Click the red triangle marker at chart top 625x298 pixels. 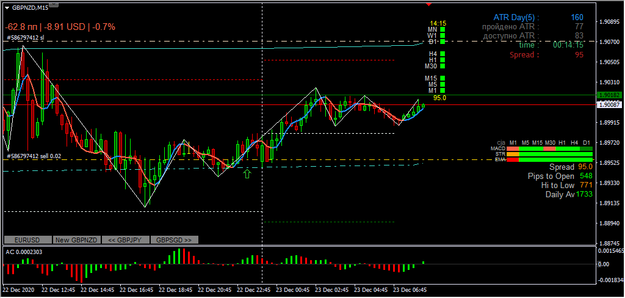(429, 4)
